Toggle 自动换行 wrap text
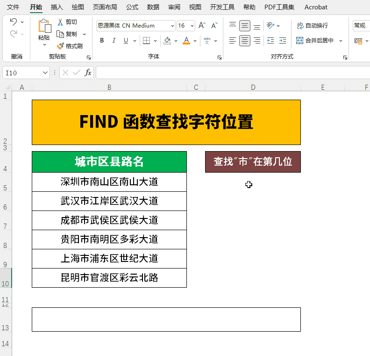Screen dimensions: 370x356 (x=313, y=26)
